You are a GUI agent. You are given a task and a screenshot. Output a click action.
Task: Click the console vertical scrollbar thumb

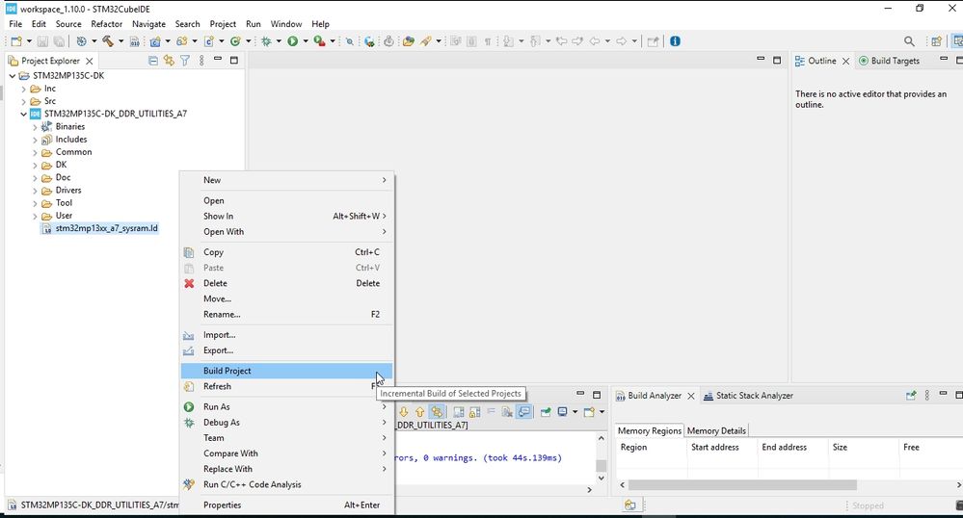602,466
